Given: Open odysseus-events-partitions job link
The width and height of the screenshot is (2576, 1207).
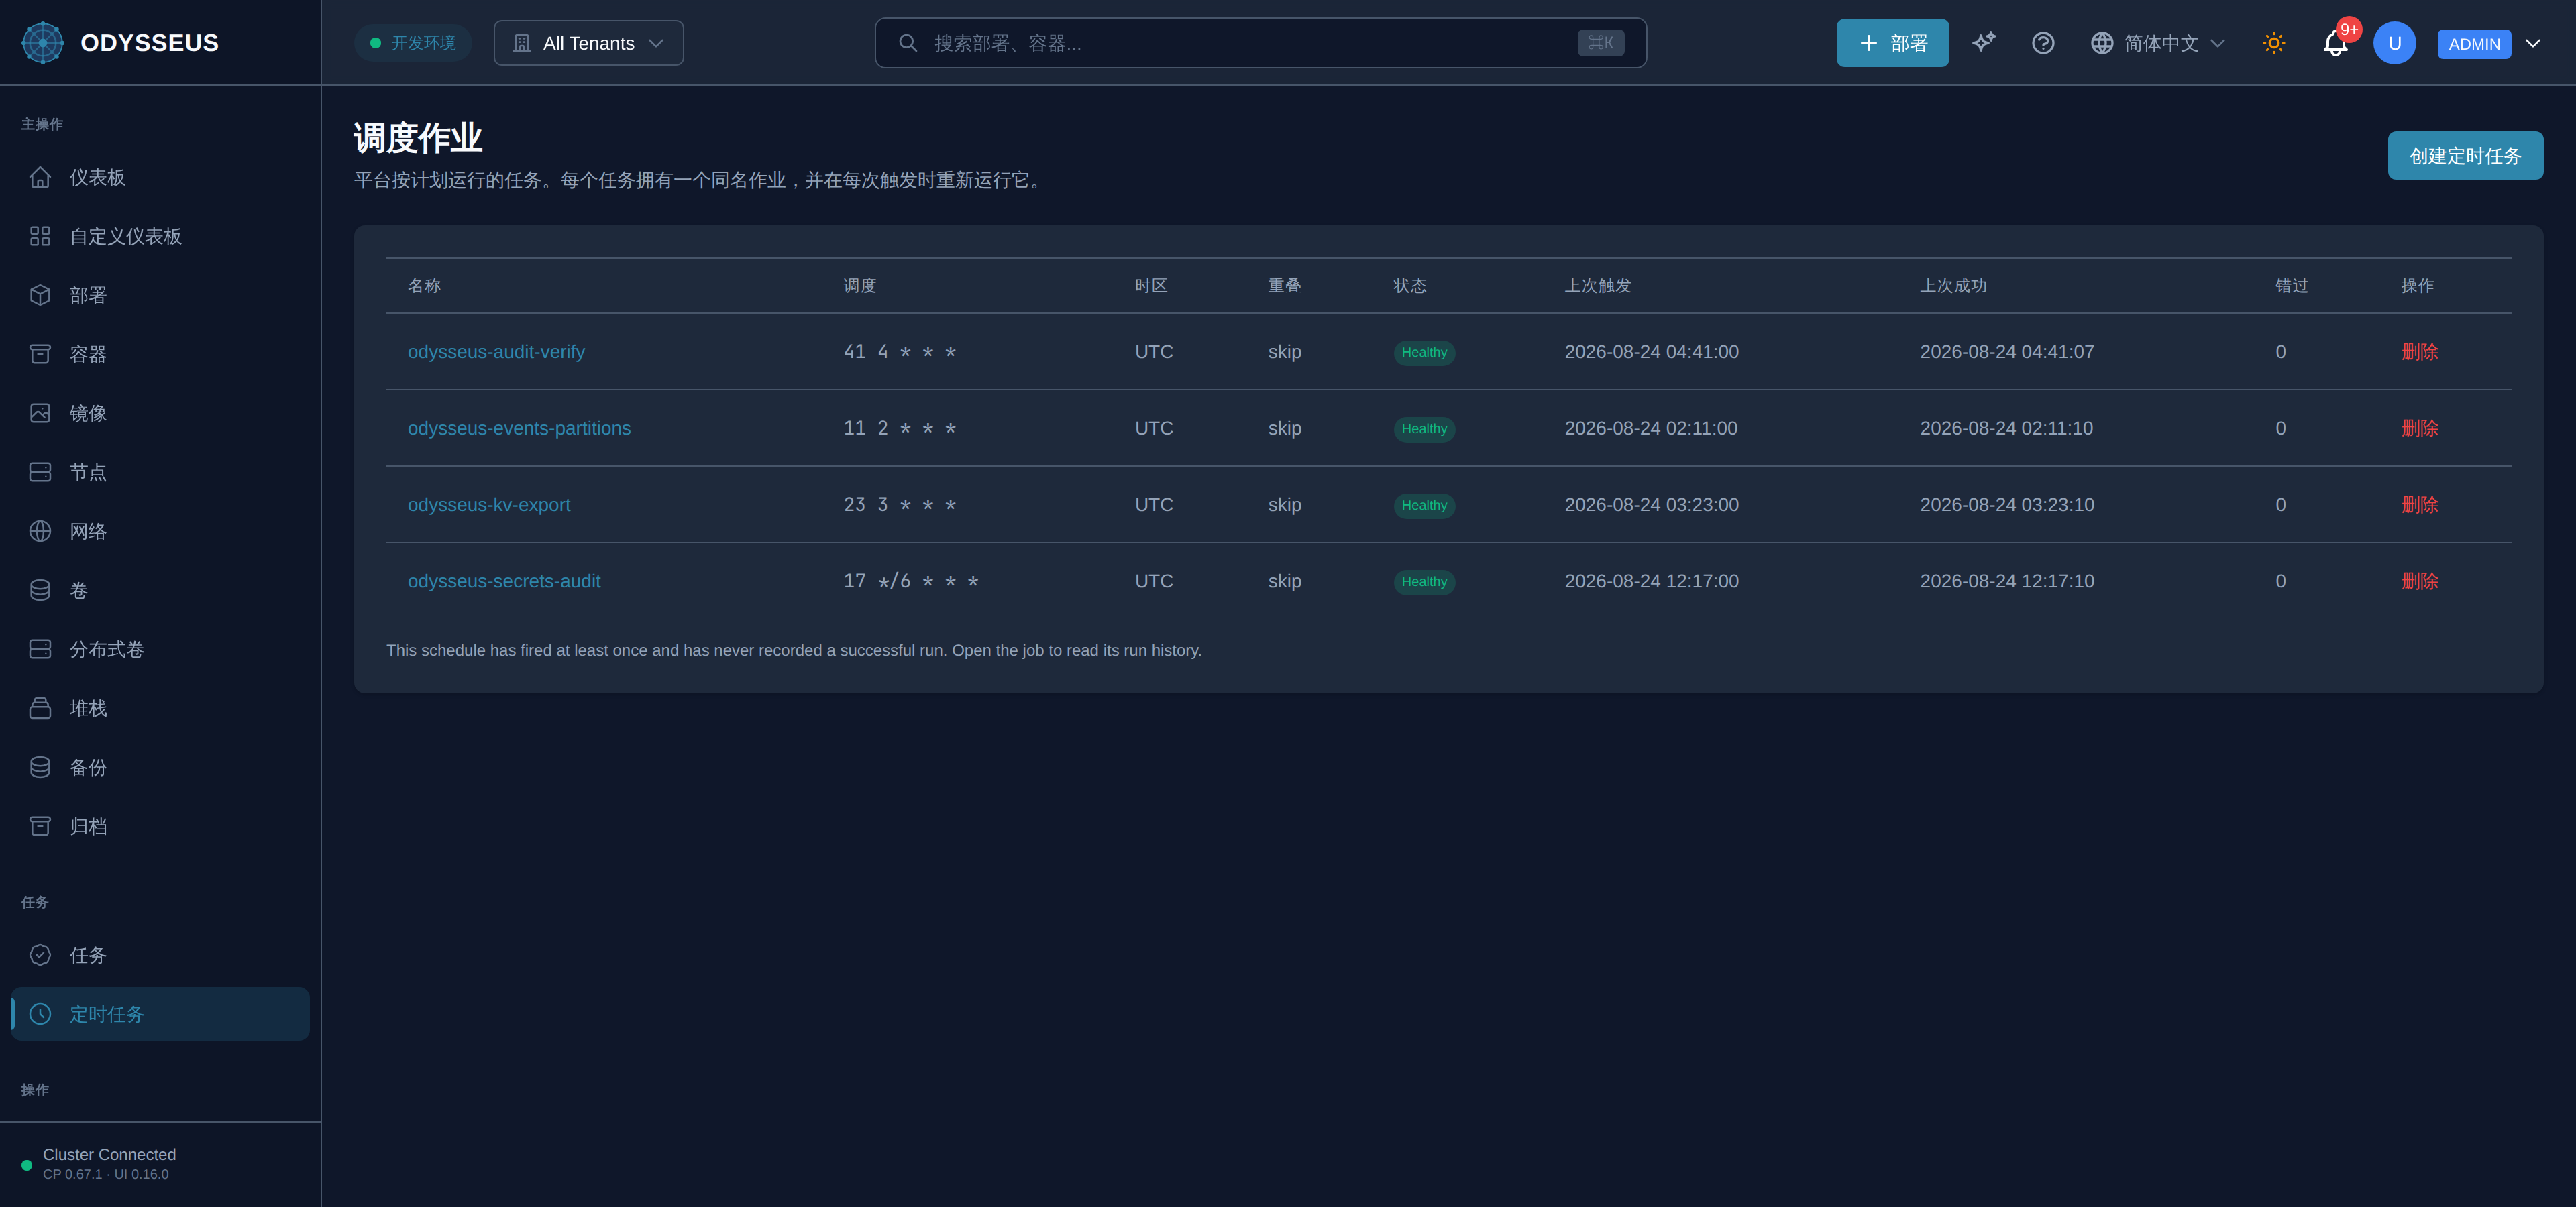Looking at the screenshot, I should 519,428.
